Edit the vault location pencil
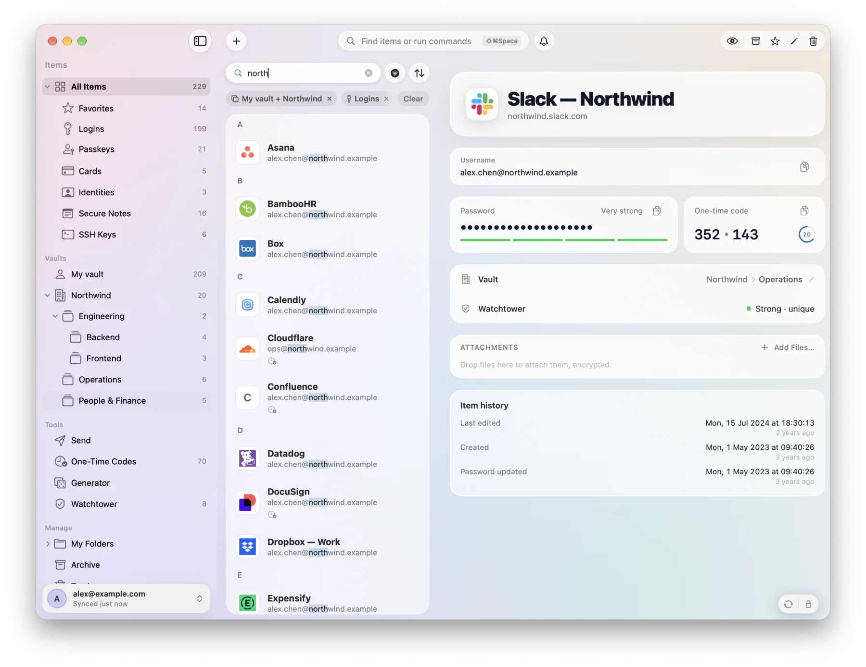This screenshot has height=667, width=866. pyautogui.click(x=811, y=279)
